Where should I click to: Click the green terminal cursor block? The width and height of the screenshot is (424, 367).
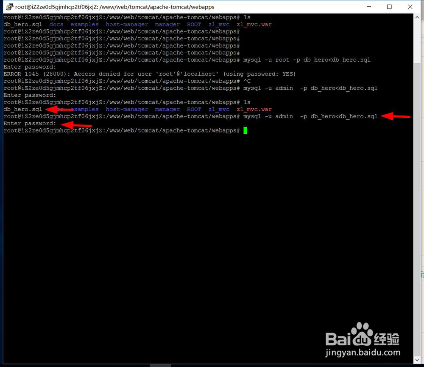tap(245, 130)
